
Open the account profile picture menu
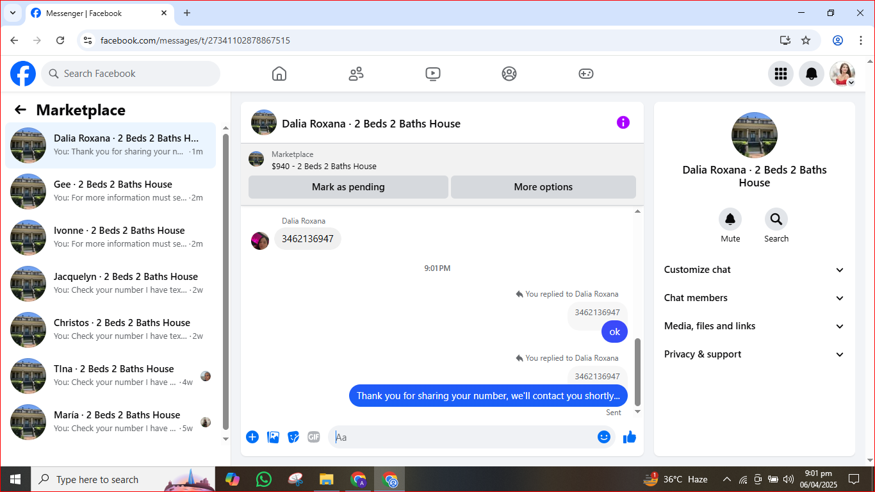point(842,74)
